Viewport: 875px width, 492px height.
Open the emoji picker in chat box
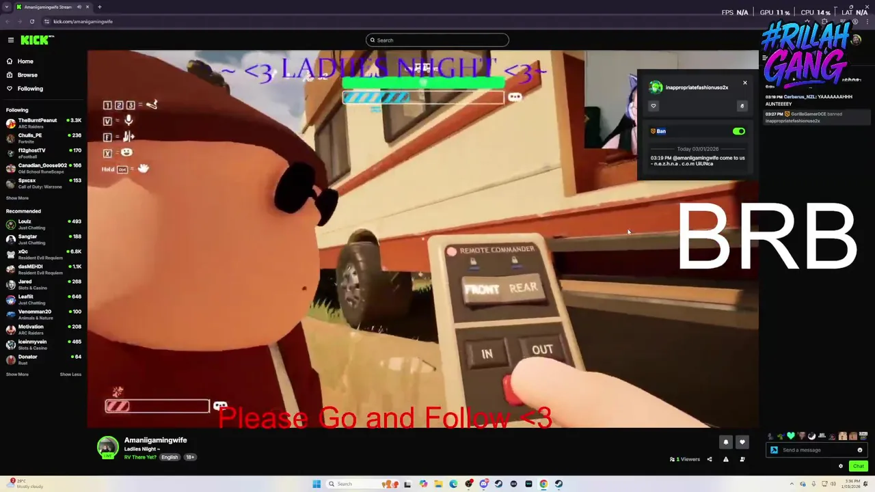pos(860,450)
